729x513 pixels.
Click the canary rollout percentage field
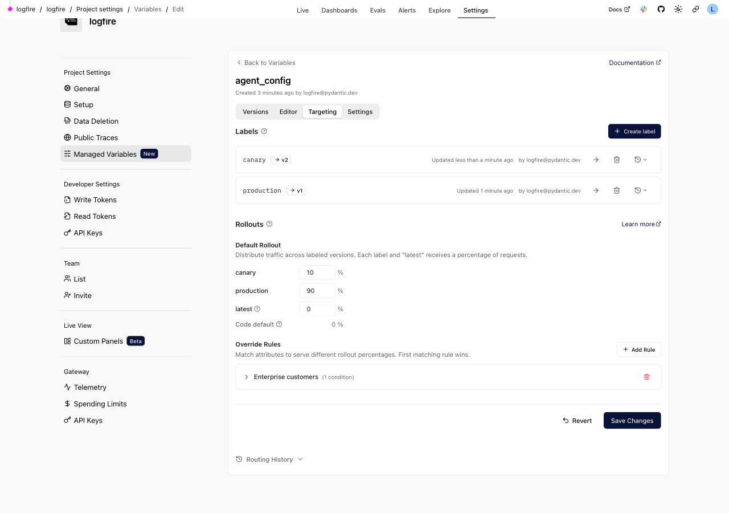tap(317, 272)
